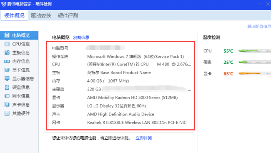Open the 其他硬件 other hardware icon
Viewport: 271px width, 153px height.
click(7, 113)
